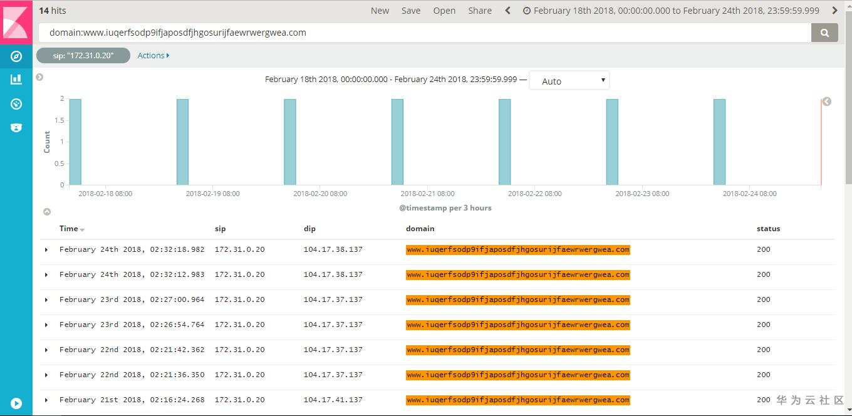Click the sip column header
This screenshot has width=852, height=416.
[220, 229]
